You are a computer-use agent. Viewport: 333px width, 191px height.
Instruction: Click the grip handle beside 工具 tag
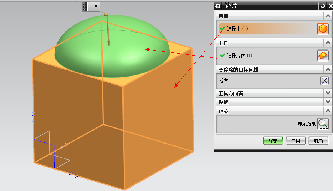pyautogui.click(x=85, y=7)
